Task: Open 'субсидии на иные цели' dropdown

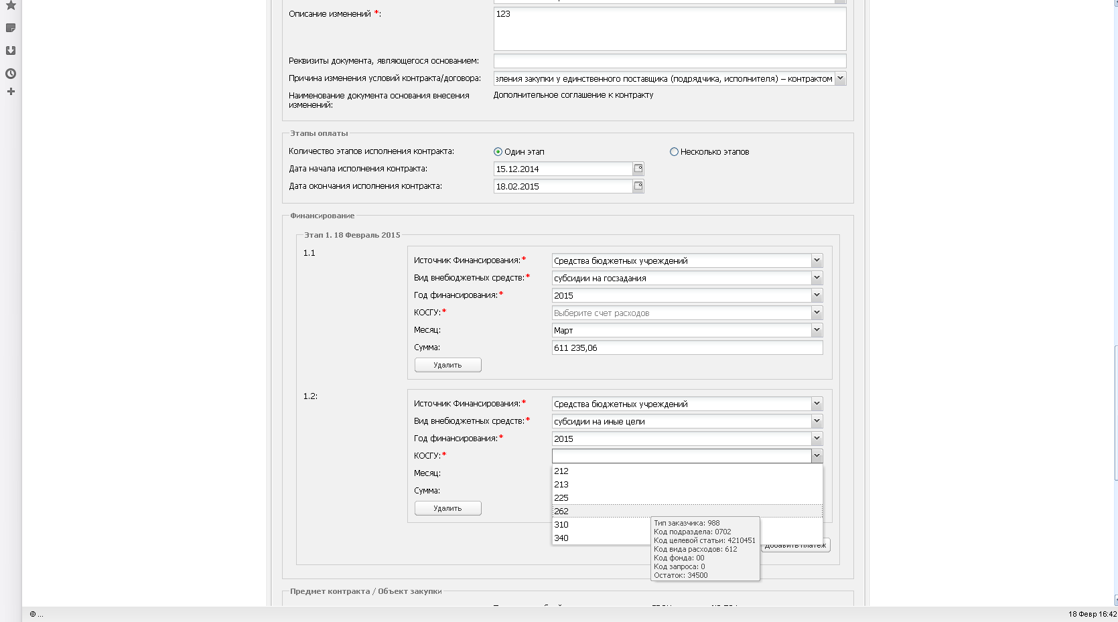Action: pyautogui.click(x=817, y=421)
